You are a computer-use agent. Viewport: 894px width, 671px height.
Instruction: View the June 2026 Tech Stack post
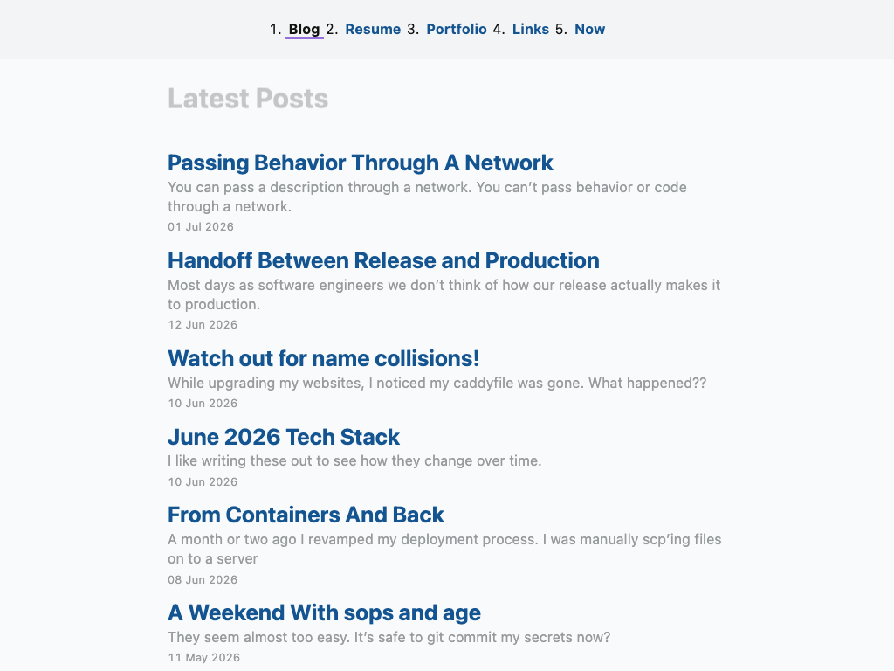(284, 437)
